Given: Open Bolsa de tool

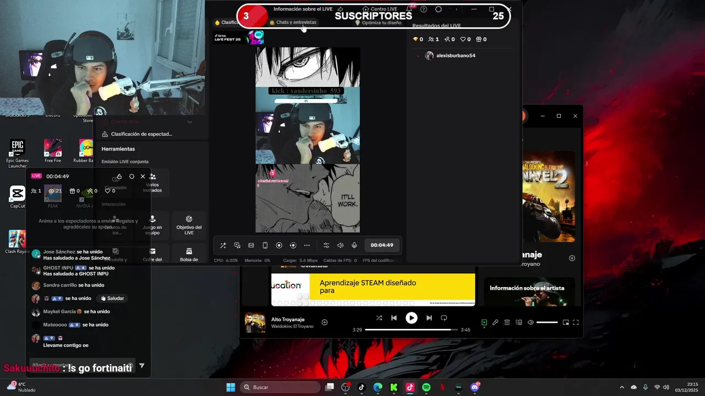Looking at the screenshot, I should coord(189,254).
